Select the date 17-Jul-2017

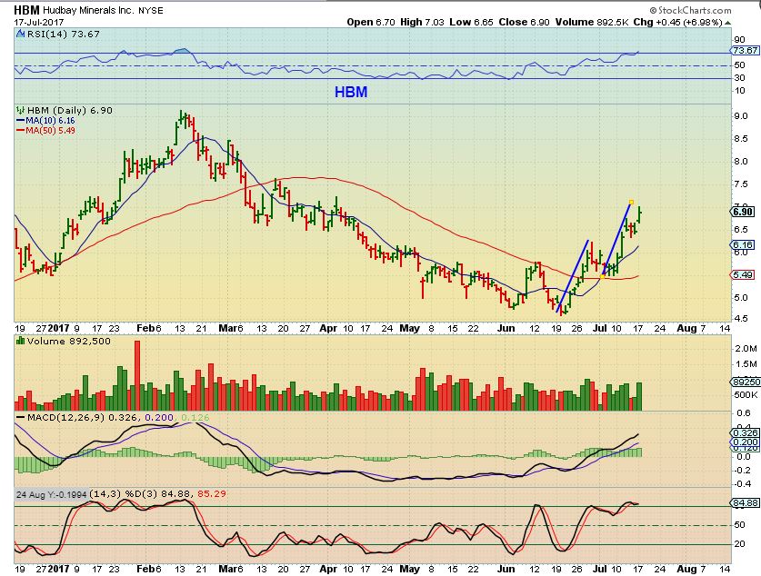38,22
